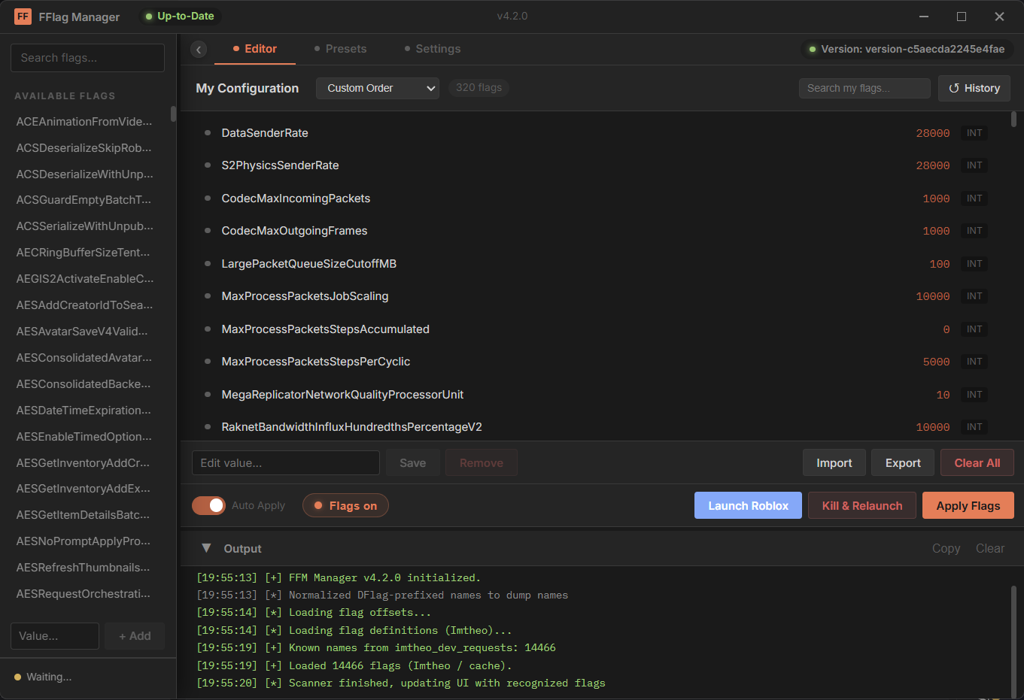This screenshot has height=700, width=1024.
Task: Click Apply Flags
Action: (968, 506)
